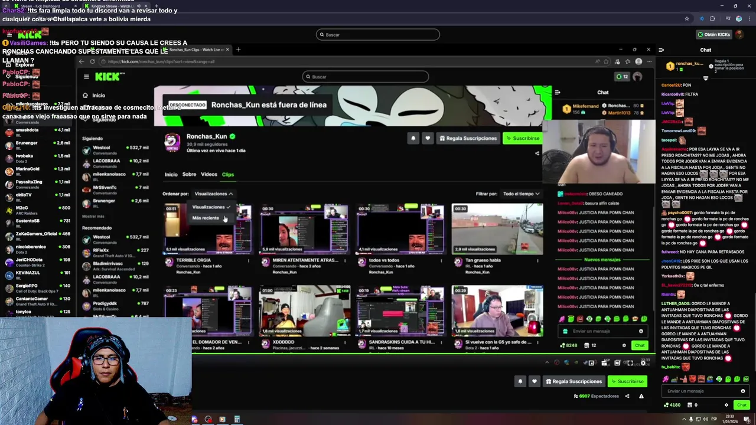
Task: Open the Inicio tab on channel page
Action: (x=171, y=175)
